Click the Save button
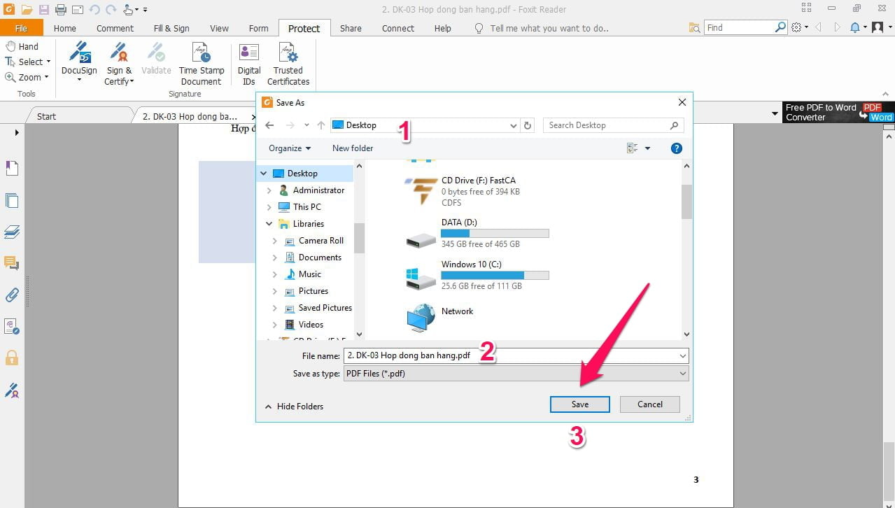The width and height of the screenshot is (895, 508). tap(579, 404)
